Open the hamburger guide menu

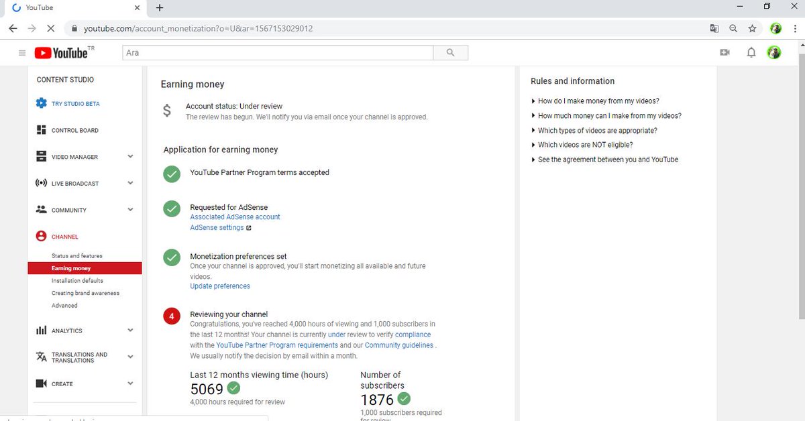click(x=22, y=53)
